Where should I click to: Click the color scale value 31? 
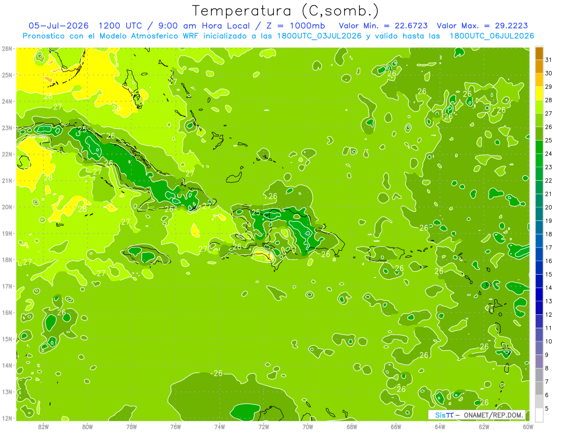point(549,60)
